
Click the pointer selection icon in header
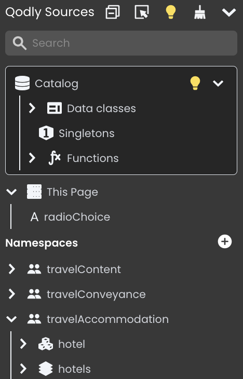(x=142, y=12)
